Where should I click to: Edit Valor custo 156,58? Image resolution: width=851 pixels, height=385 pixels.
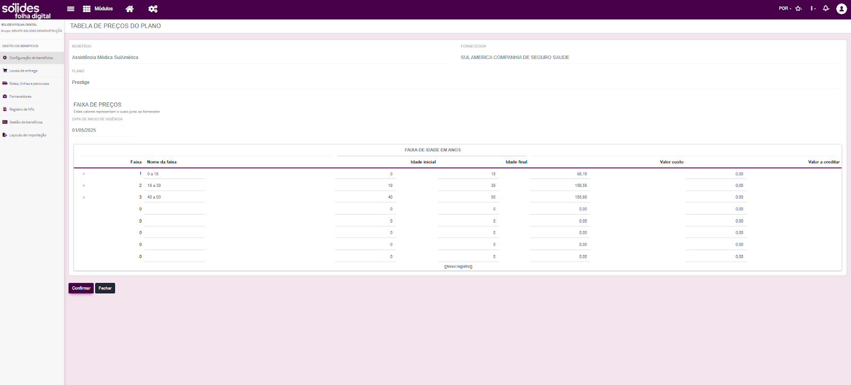pos(560,186)
